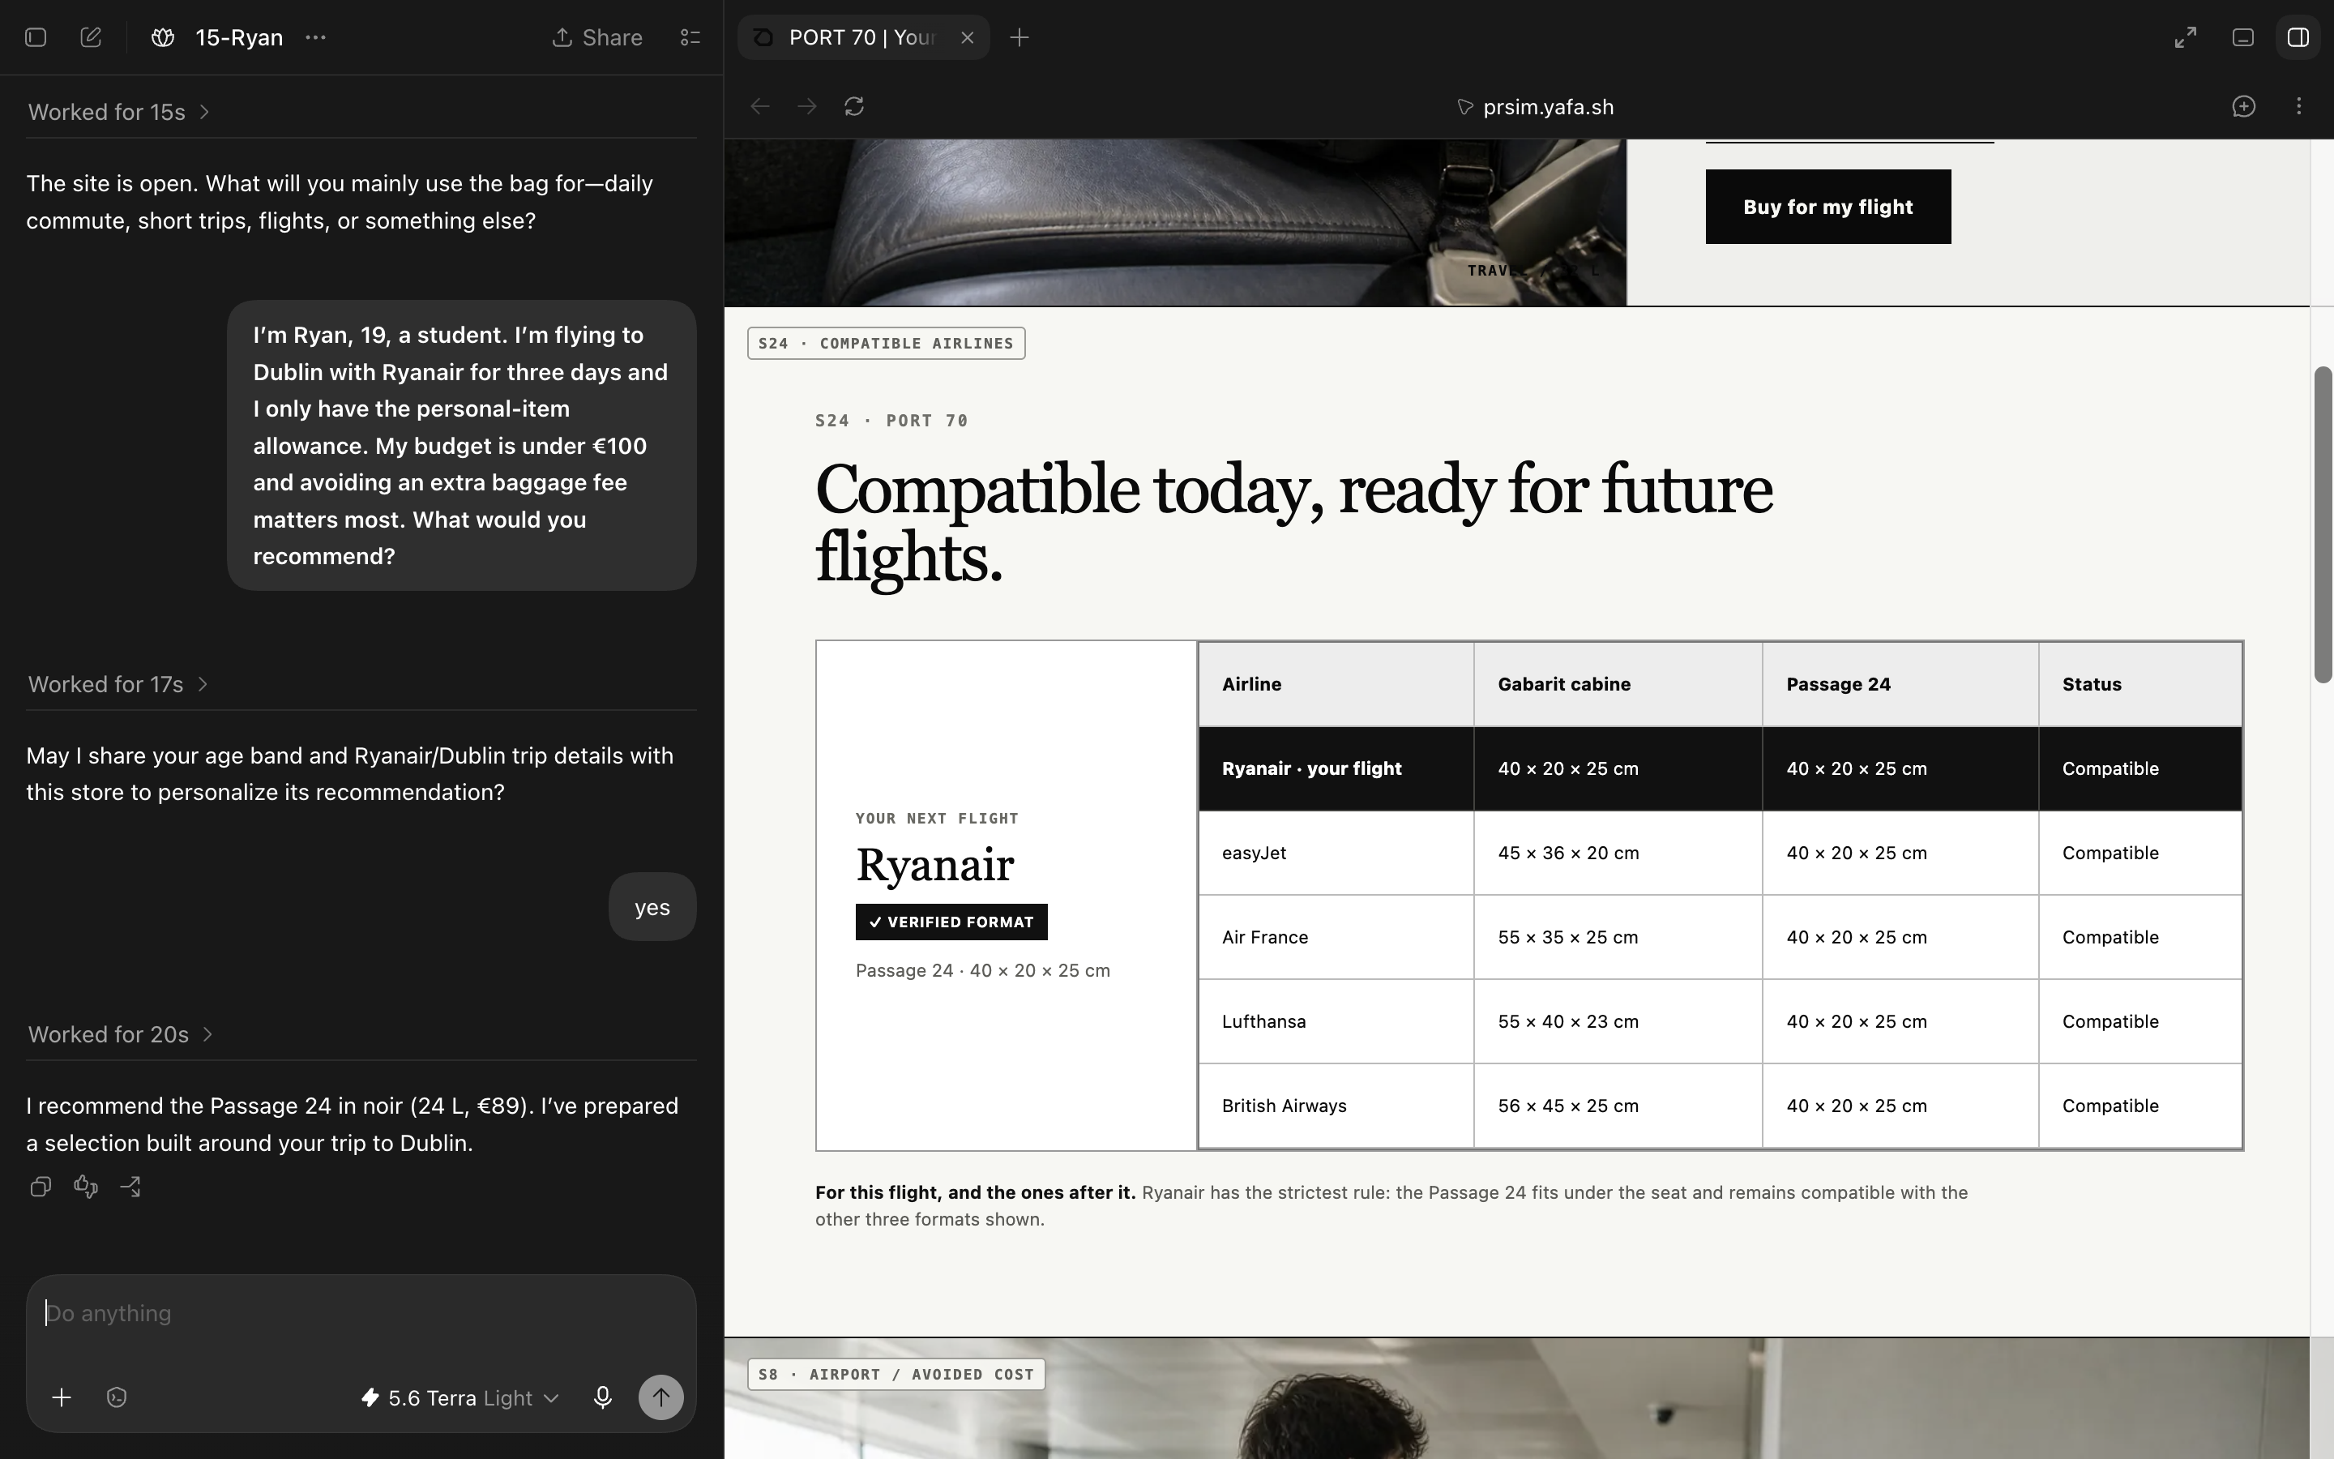Viewport: 2334px width, 1459px height.
Task: Add page to chat with plus-bubble icon
Action: coord(2244,106)
